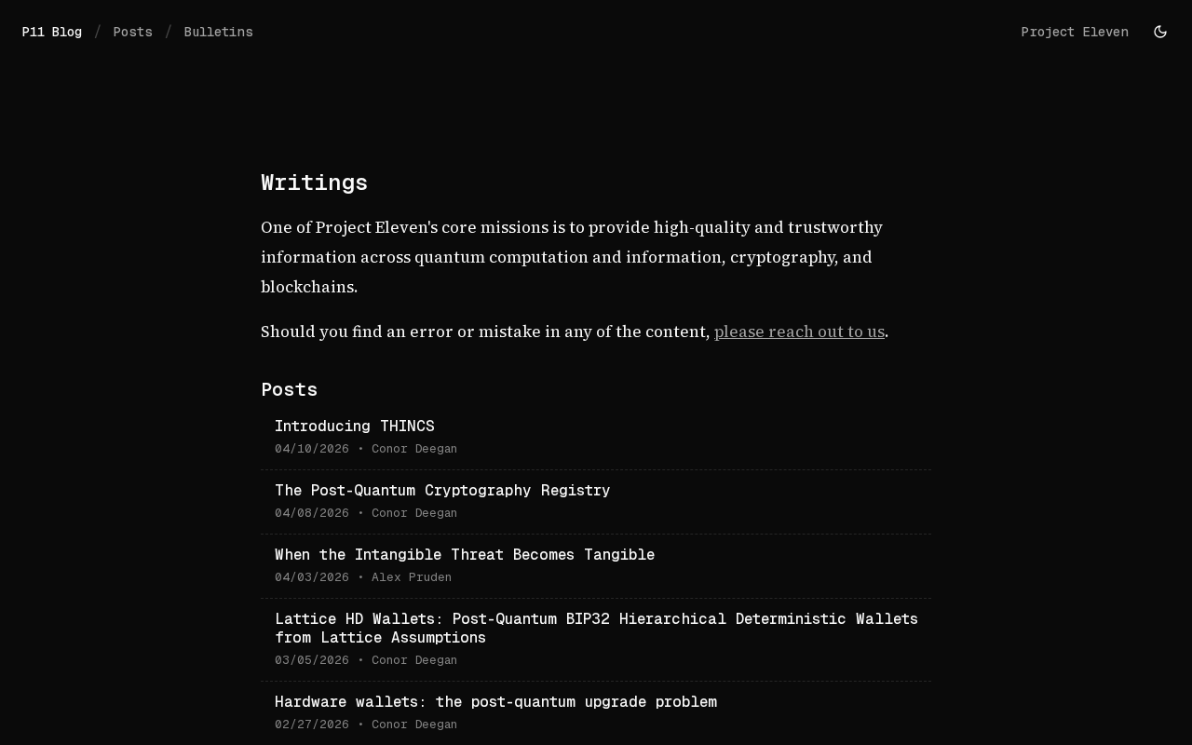The height and width of the screenshot is (745, 1192).
Task: Click the 04/08/2026 post date
Action: point(312,513)
